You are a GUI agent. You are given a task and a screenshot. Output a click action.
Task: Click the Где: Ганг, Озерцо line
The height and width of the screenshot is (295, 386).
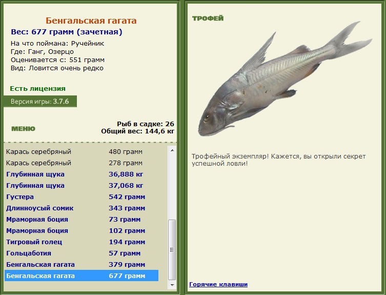tap(42, 52)
